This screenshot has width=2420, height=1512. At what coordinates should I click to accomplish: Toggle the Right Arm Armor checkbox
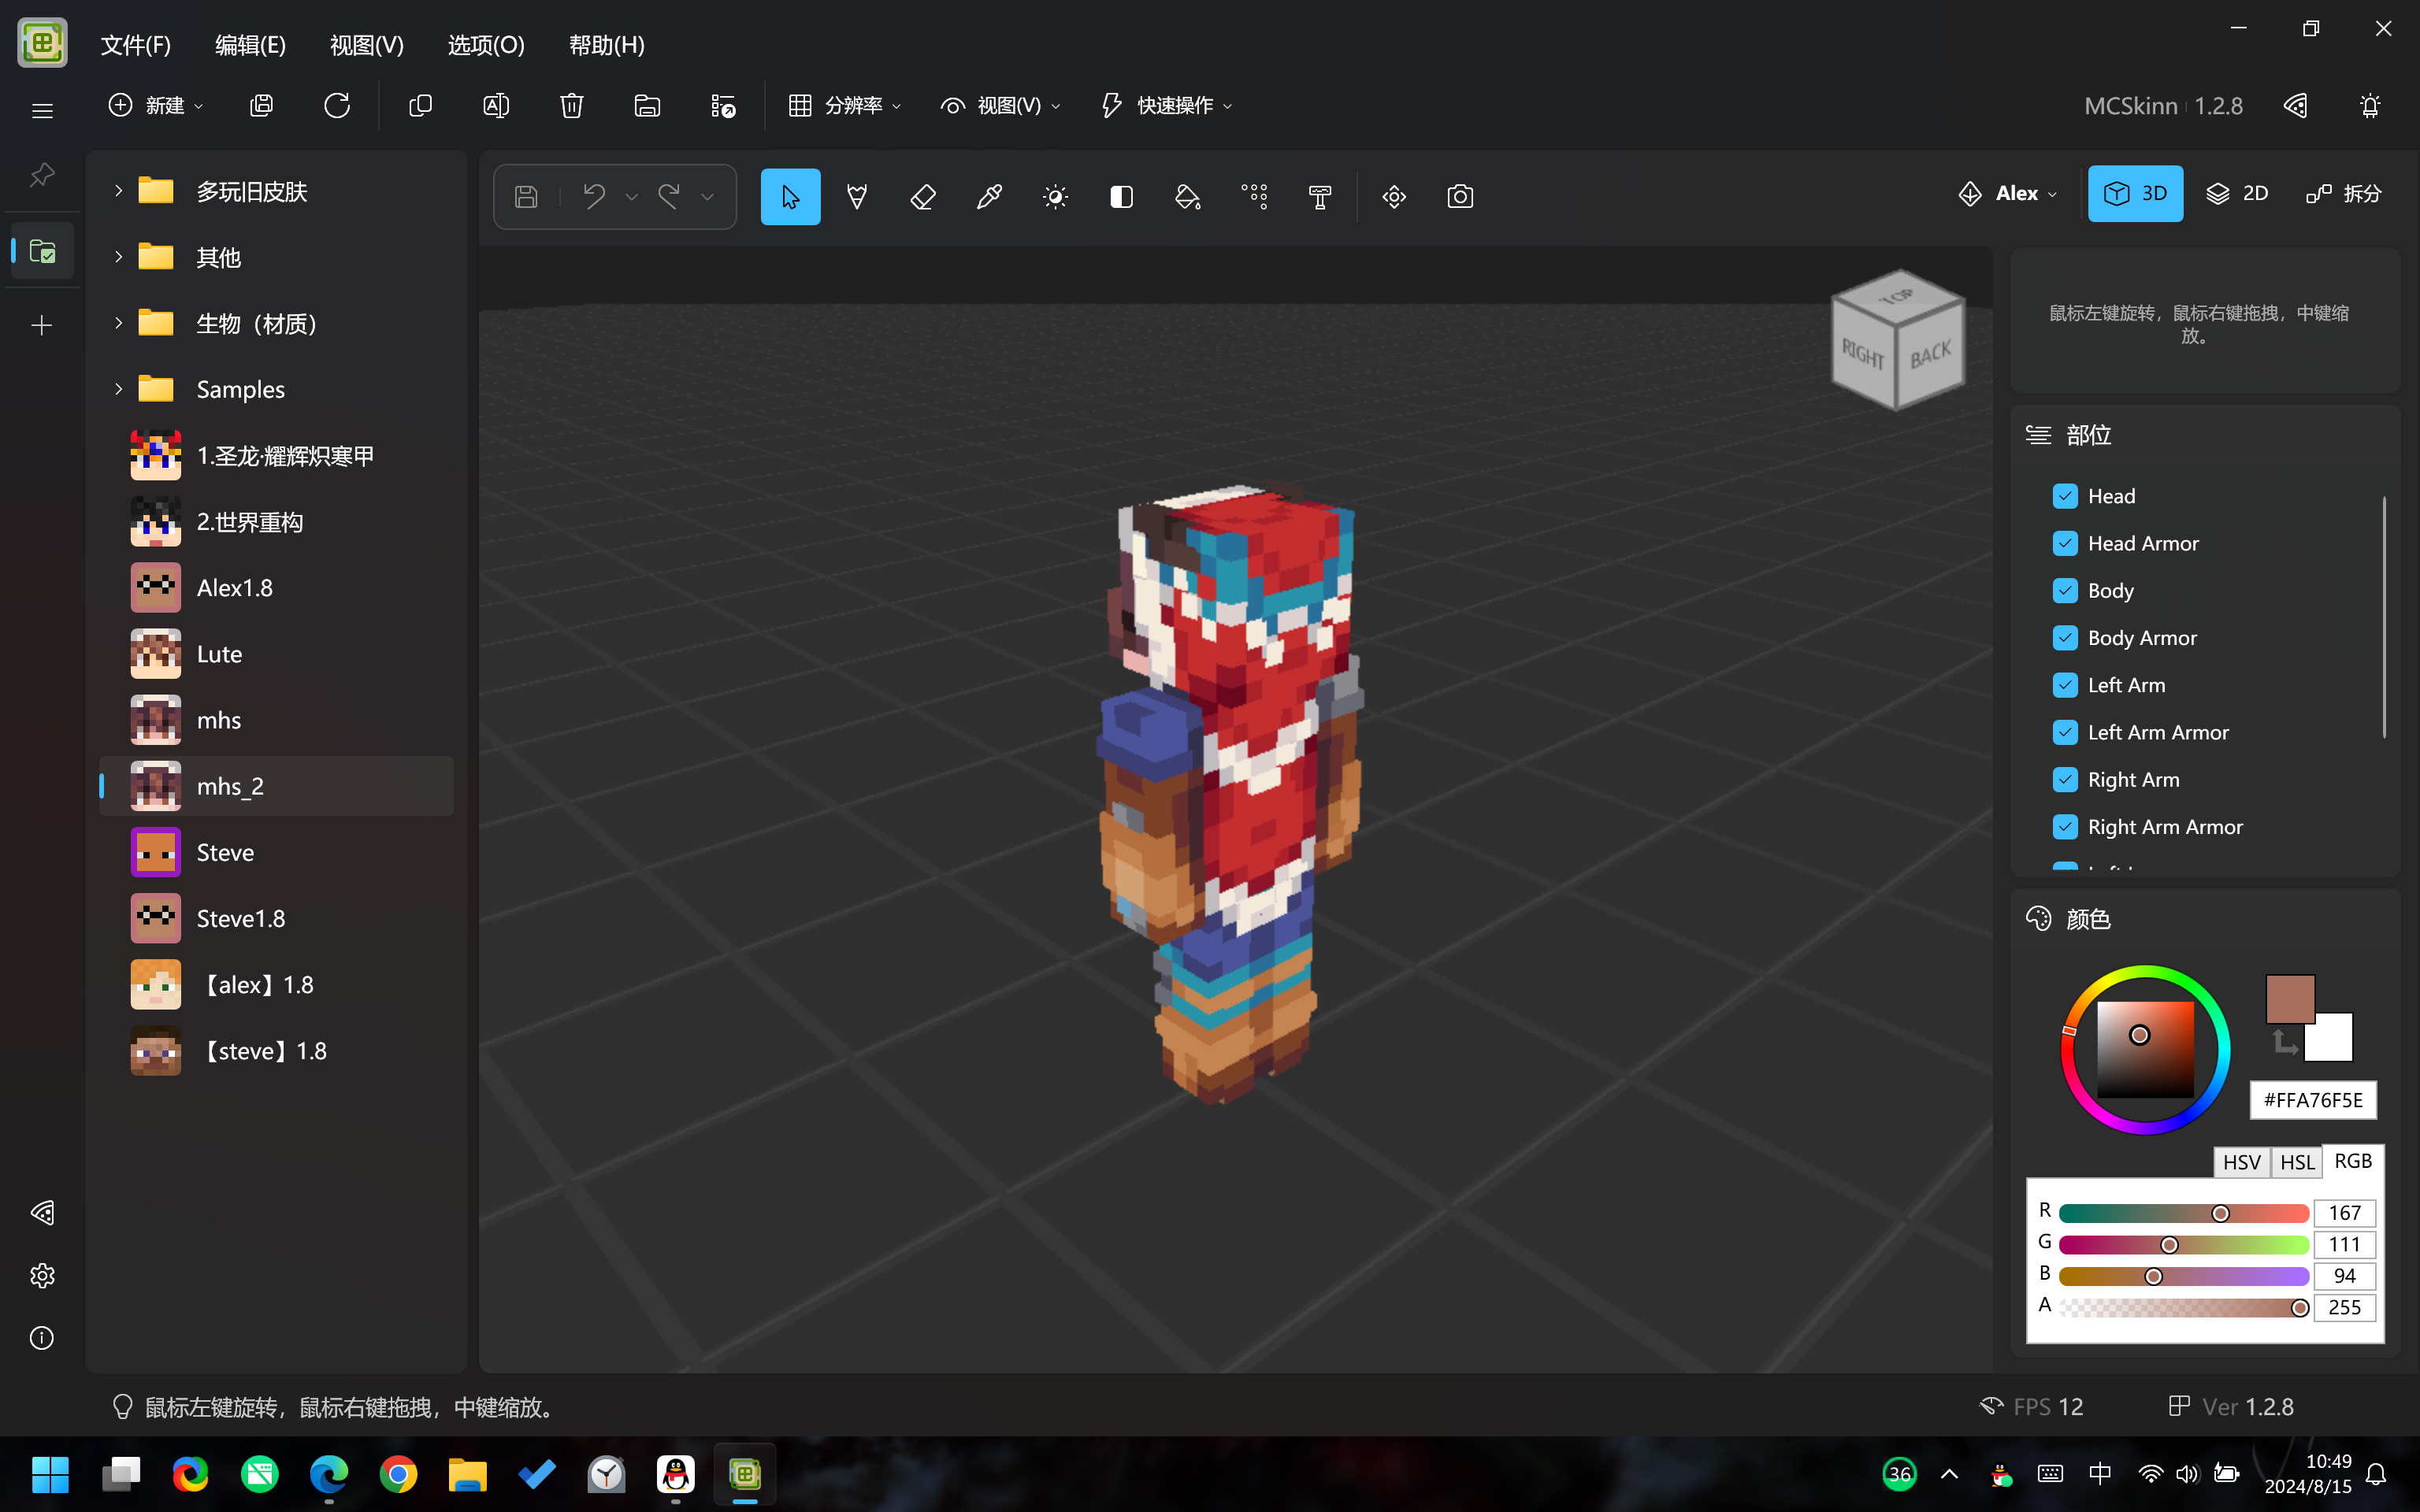pyautogui.click(x=2065, y=827)
